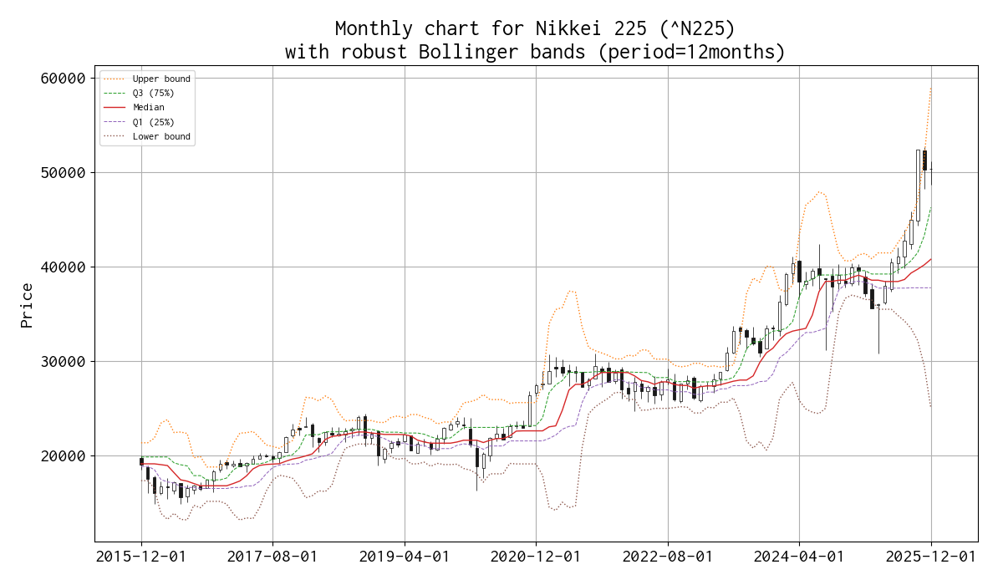Click the y-axis tick 60000

(64, 79)
